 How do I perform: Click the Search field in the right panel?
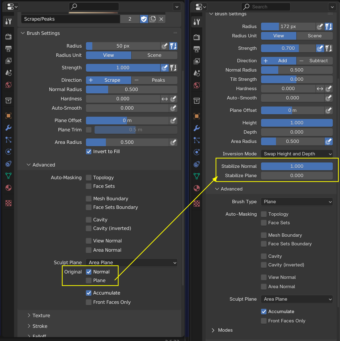[266, 7]
